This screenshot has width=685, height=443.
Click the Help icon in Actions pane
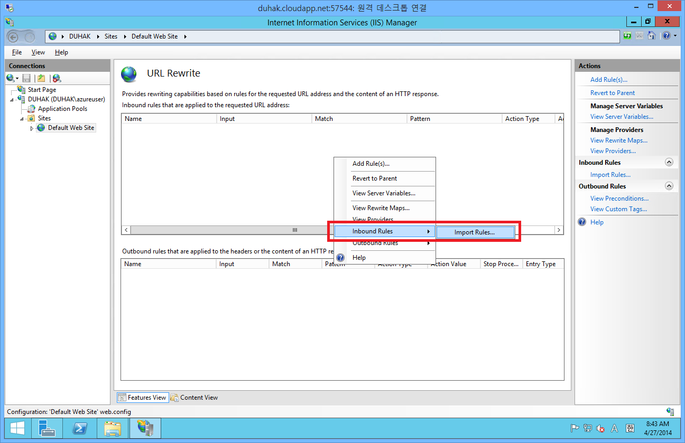pos(582,222)
